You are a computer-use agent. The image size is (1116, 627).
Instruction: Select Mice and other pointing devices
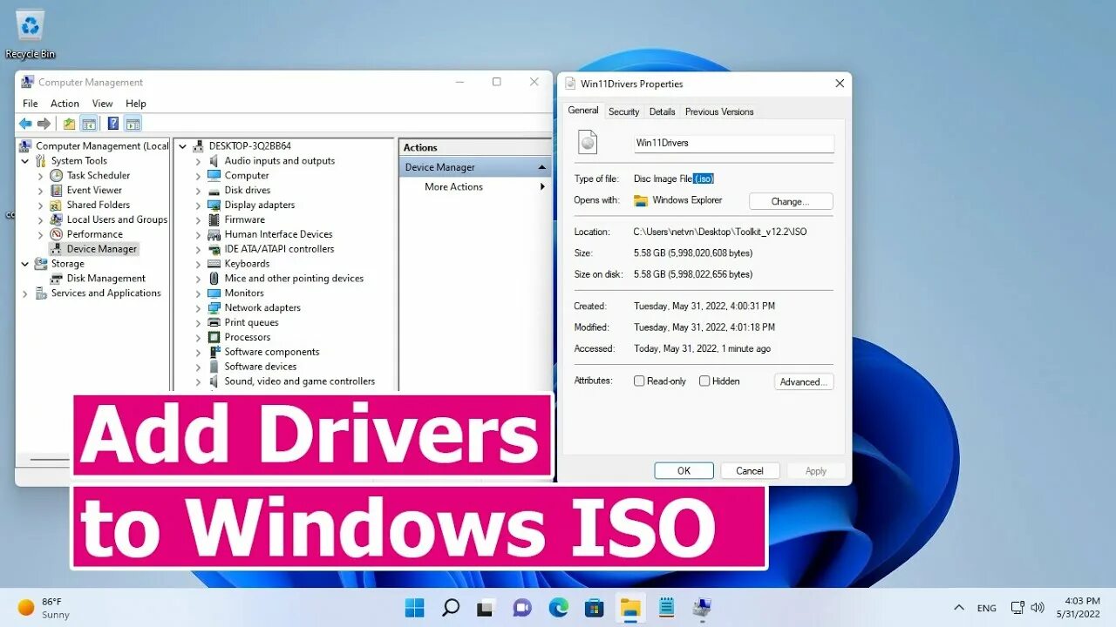pos(294,279)
